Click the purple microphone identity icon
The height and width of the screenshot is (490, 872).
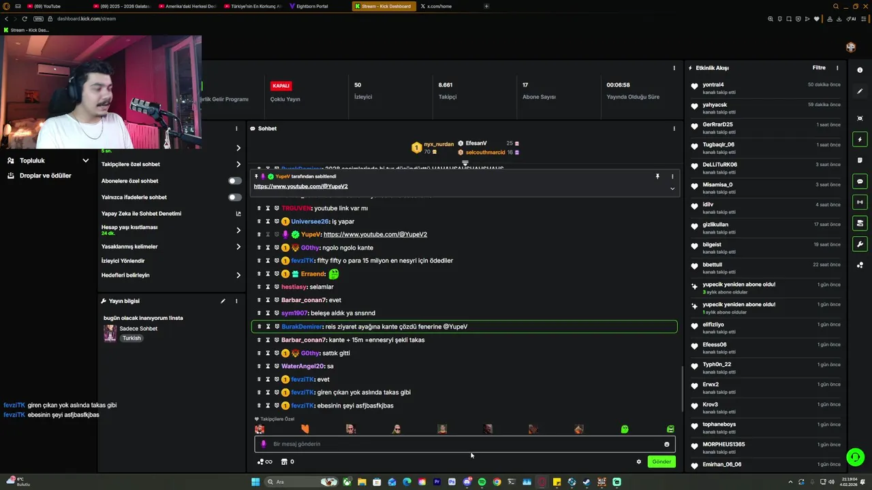coord(264,444)
